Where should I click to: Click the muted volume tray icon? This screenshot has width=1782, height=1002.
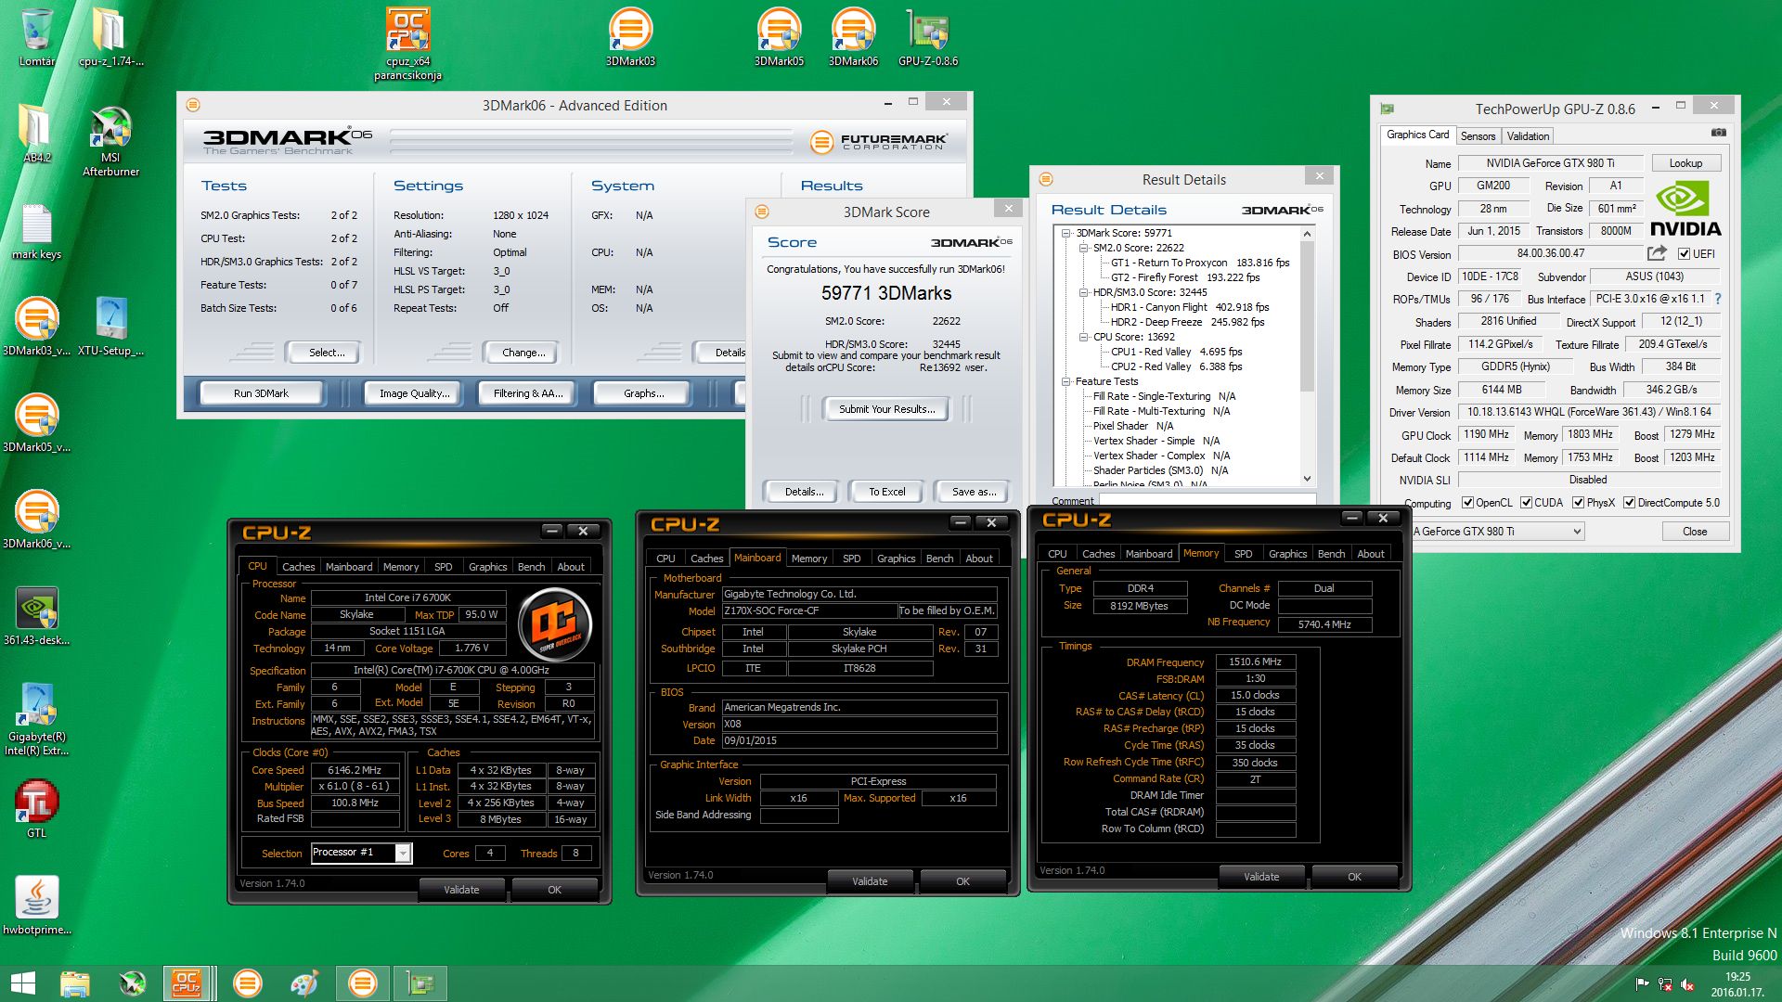1687,985
